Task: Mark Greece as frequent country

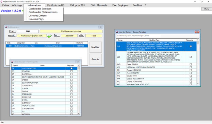Action: coord(71,80)
